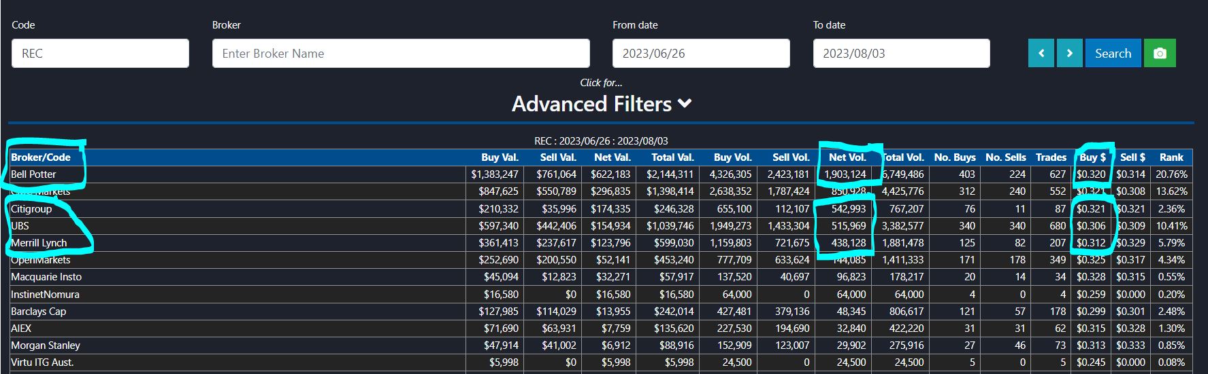Click UBS trades count 680

1058,226
